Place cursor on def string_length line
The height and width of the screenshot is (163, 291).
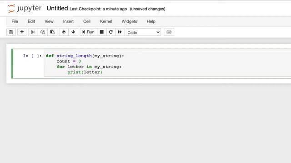(85, 56)
